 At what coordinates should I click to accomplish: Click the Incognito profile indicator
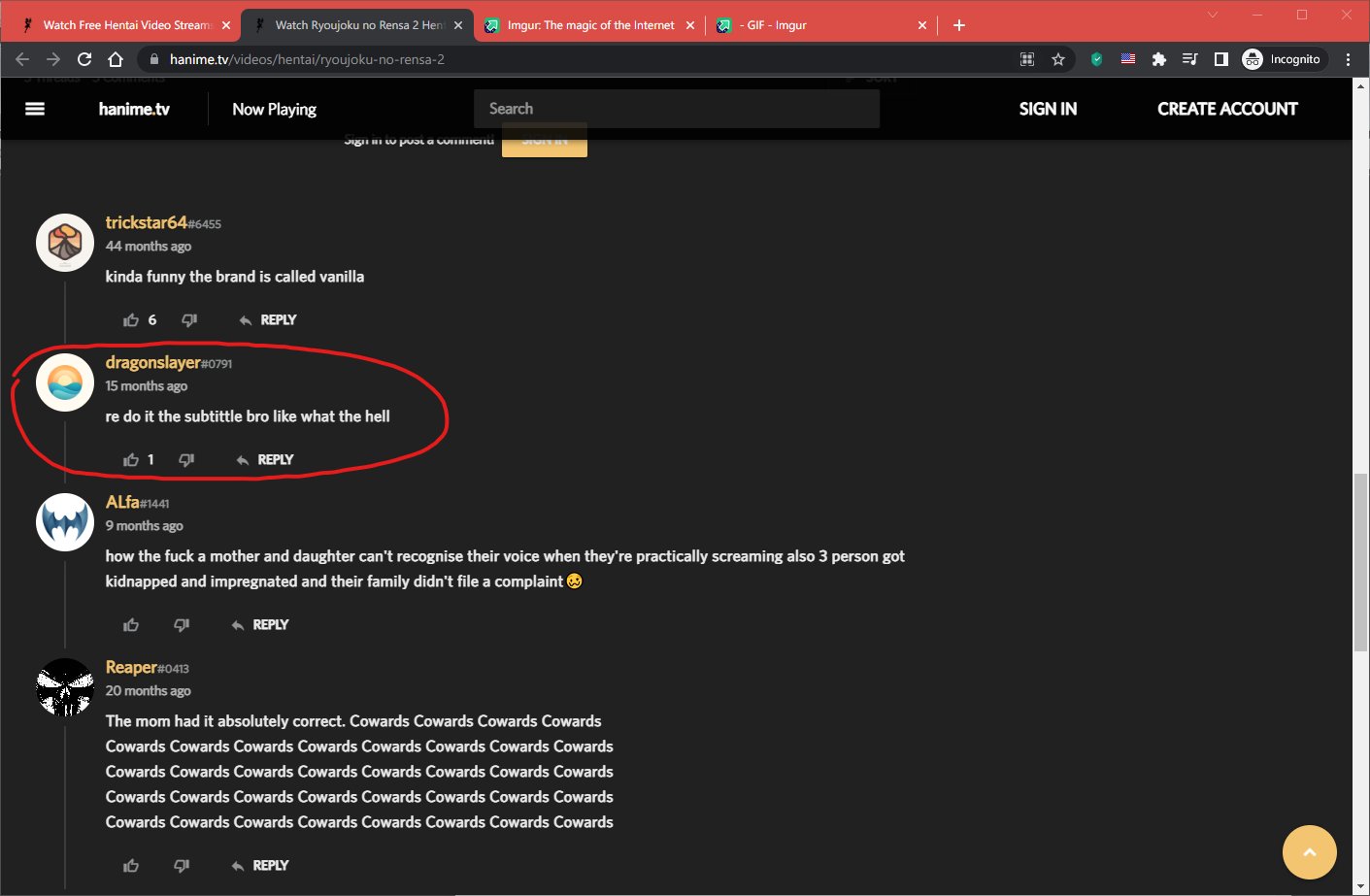point(1282,59)
